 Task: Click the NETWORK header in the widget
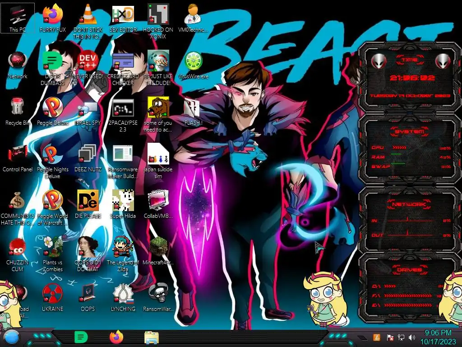pyautogui.click(x=409, y=204)
